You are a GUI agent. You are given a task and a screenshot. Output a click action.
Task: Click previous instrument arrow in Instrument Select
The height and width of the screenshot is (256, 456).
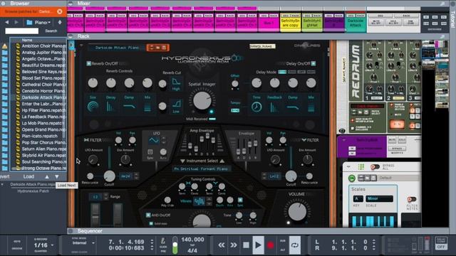point(182,161)
